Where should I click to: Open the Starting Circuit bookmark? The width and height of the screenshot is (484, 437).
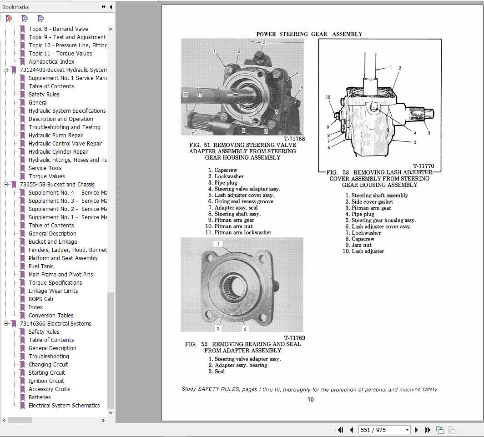tap(47, 373)
